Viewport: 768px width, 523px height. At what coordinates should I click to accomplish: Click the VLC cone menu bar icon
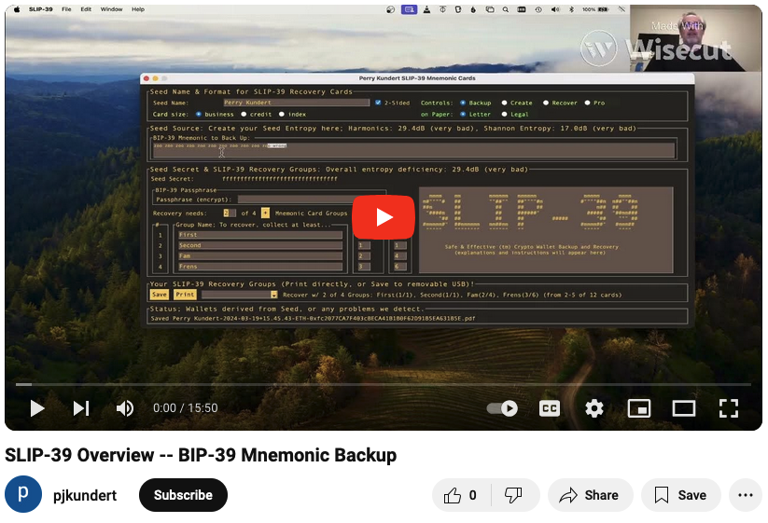[426, 9]
